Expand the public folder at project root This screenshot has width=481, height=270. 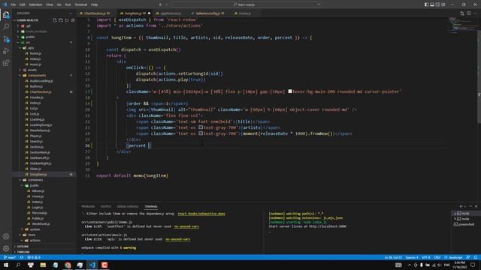[30, 37]
